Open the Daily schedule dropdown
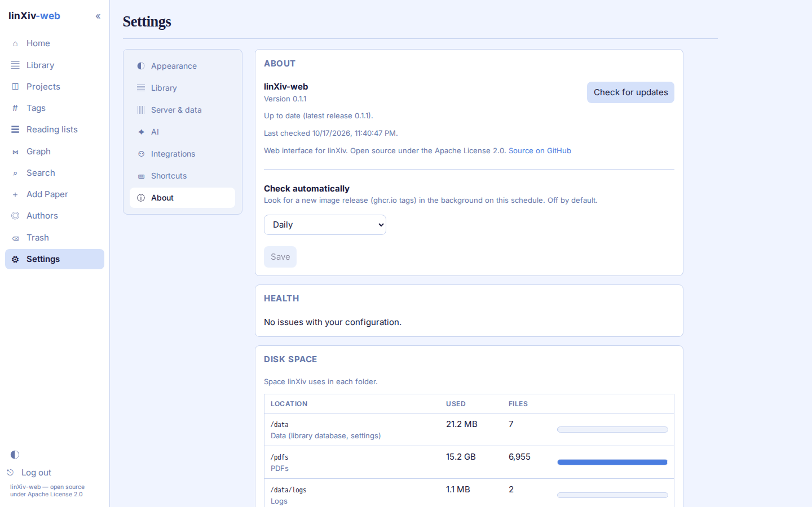812x507 pixels. point(325,225)
